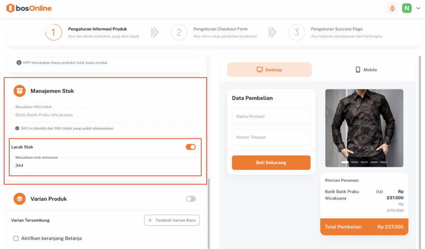The height and width of the screenshot is (249, 425).
Task: Click the SKU Induk info icon
Action: click(x=17, y=128)
